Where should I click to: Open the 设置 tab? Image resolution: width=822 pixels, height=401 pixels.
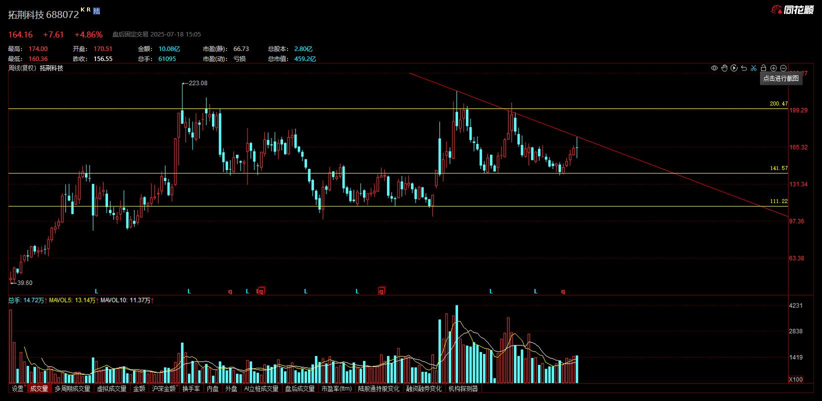pyautogui.click(x=18, y=388)
